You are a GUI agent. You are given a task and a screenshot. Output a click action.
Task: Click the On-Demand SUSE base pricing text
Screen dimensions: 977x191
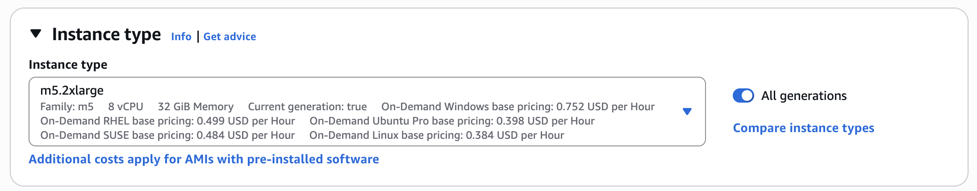pos(167,135)
